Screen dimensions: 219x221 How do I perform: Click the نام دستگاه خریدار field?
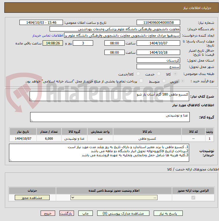115,29
